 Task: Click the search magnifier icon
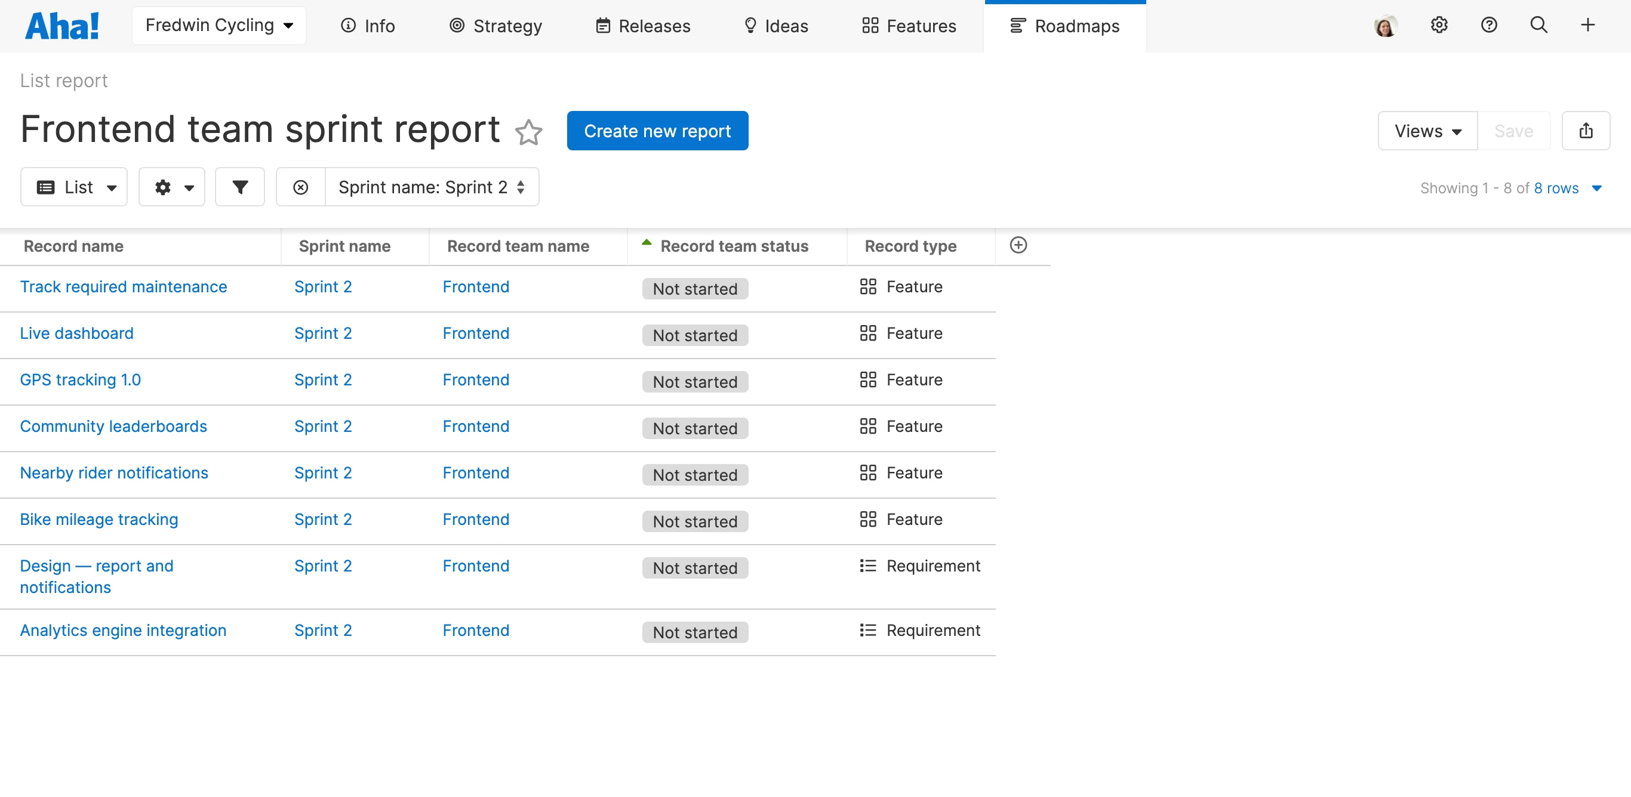(x=1538, y=25)
